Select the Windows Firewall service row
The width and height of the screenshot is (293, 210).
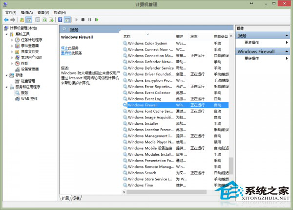(x=176, y=105)
